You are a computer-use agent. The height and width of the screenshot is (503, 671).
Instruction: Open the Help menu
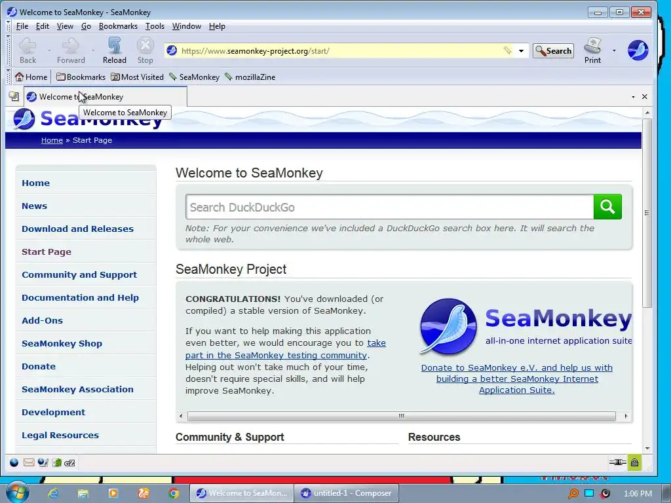point(217,26)
